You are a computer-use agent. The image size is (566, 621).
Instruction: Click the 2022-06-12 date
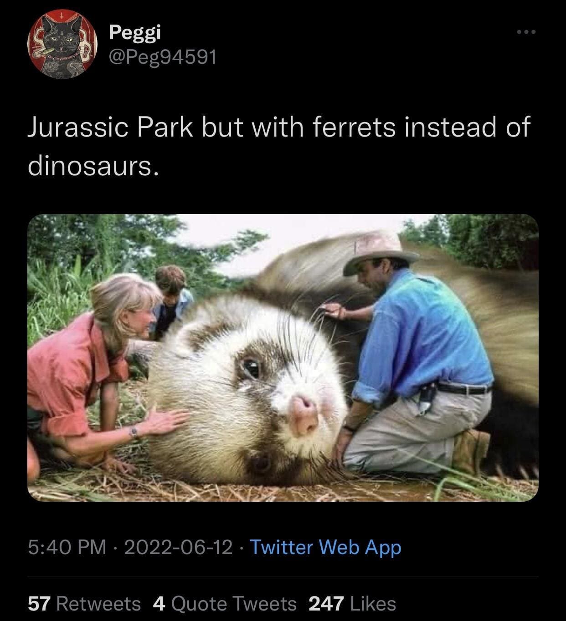178,547
